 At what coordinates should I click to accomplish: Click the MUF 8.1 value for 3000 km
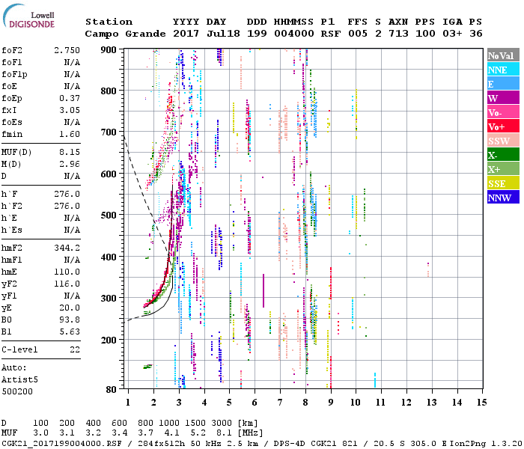(224, 433)
